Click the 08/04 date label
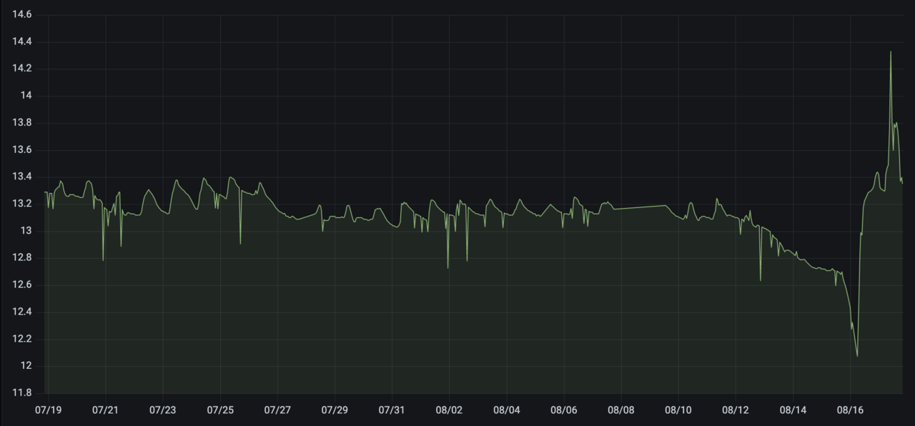 pos(506,410)
